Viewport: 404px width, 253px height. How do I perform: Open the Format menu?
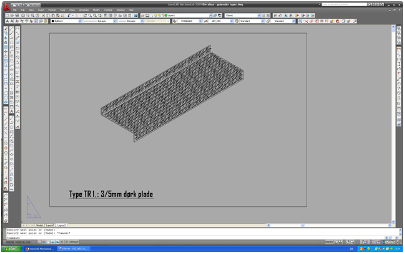point(52,10)
